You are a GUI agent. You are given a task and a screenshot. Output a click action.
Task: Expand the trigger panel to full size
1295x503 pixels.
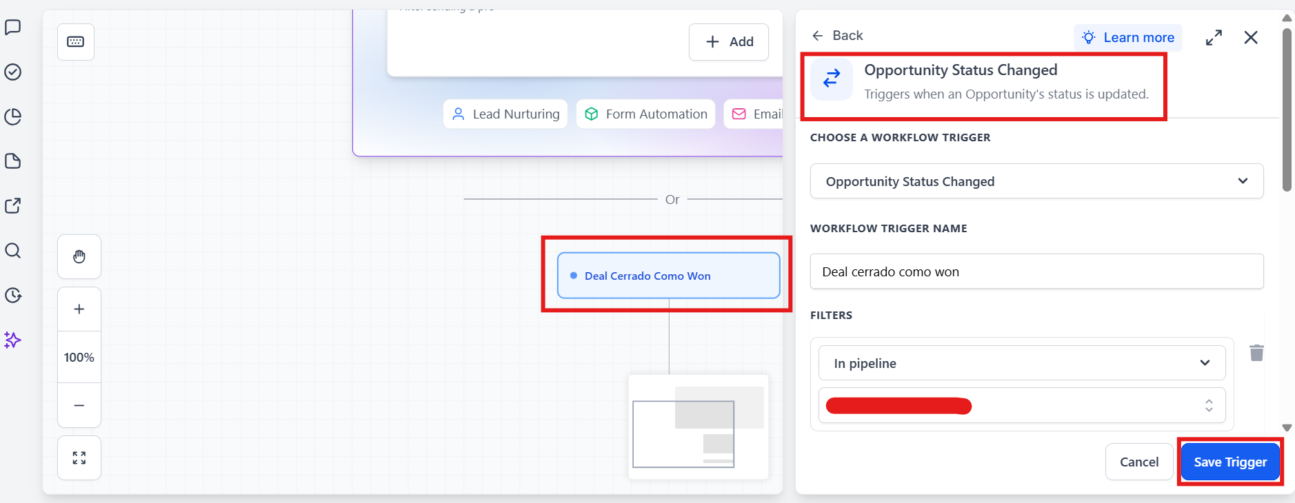coord(1214,37)
